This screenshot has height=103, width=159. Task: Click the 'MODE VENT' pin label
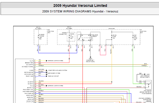click(x=30, y=95)
